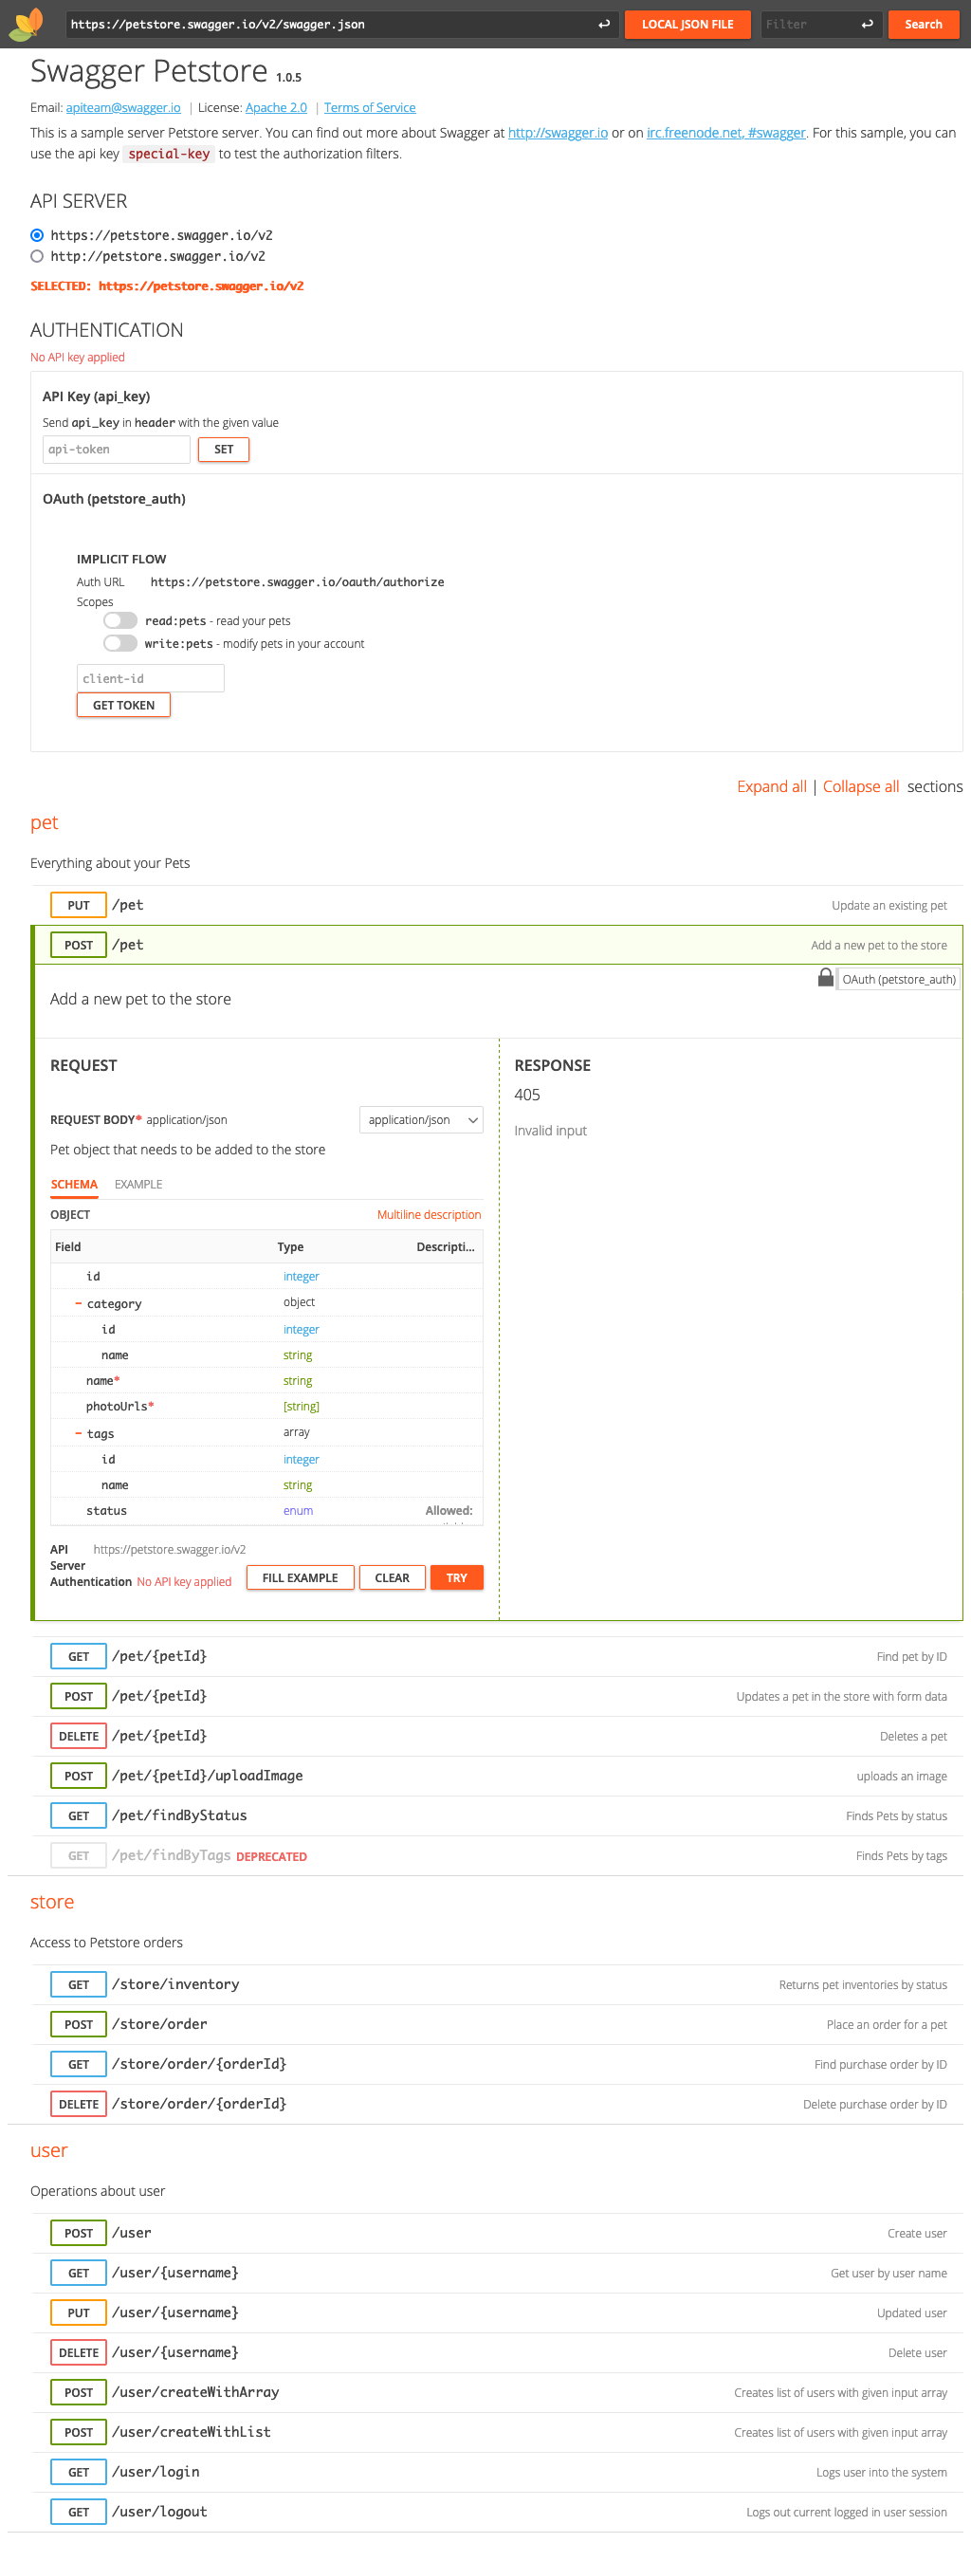Click the 'special-key' code text

click(169, 153)
